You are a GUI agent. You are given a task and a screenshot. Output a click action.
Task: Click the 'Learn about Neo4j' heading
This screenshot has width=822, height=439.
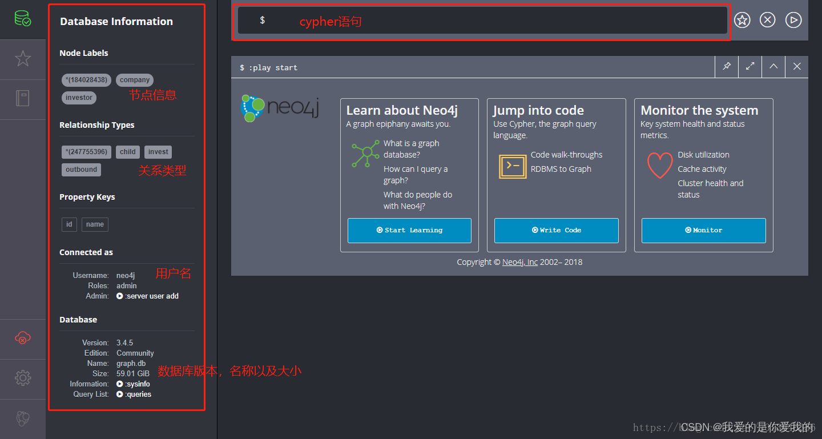[x=402, y=110]
